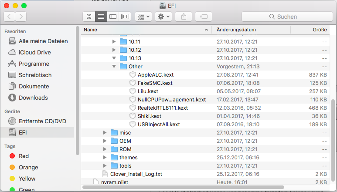Select the AppleALC.kext file icon

133,74
